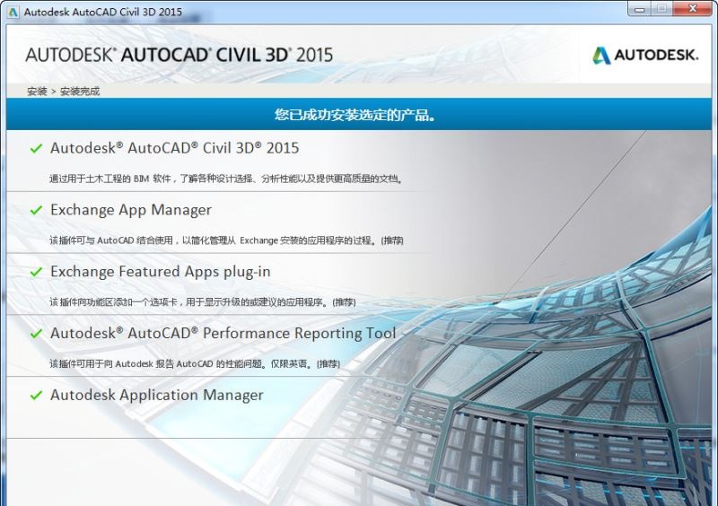Select the Autodesk Application Manager title
The width and height of the screenshot is (718, 506).
(x=157, y=395)
